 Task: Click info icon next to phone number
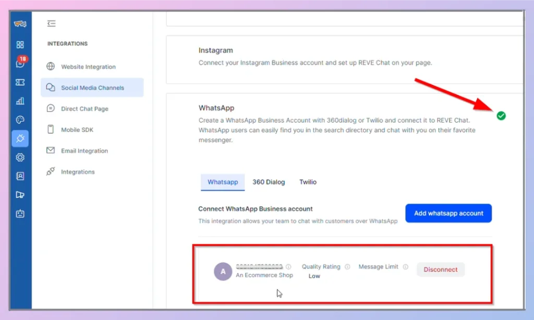[288, 266]
